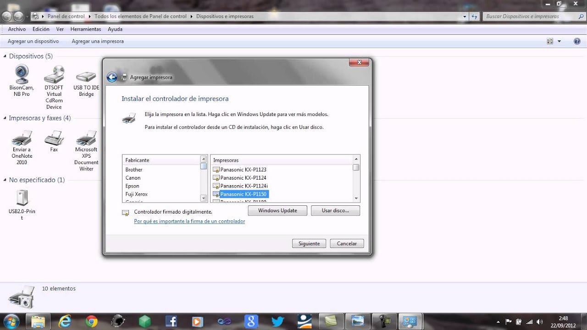Open the Google shortcut on taskbar
Image resolution: width=587 pixels, height=330 pixels.
pos(251,321)
